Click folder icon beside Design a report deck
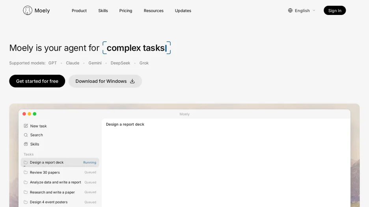369x207 pixels. [x=26, y=163]
